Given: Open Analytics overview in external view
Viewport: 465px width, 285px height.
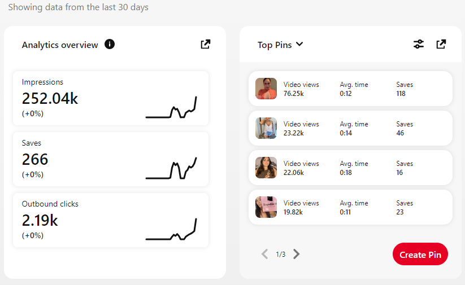Looking at the screenshot, I should tap(206, 44).
